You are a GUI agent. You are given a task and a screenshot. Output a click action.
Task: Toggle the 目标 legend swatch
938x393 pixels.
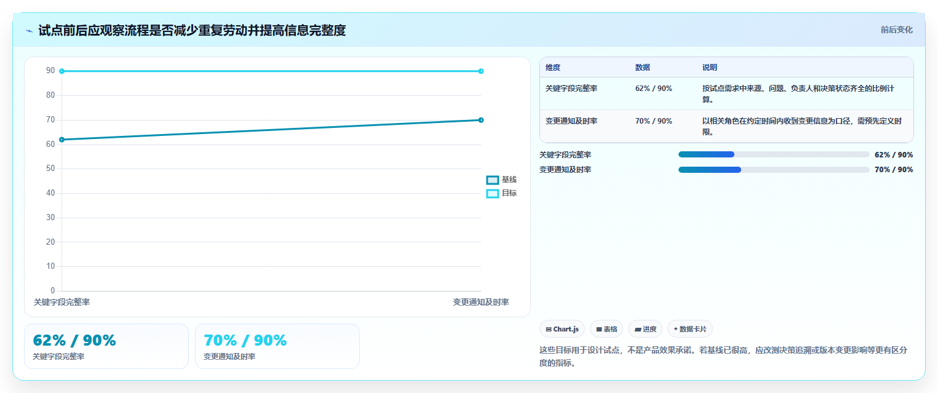point(493,194)
